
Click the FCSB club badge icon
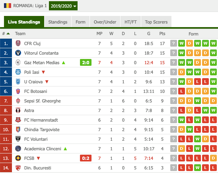tap(18, 158)
